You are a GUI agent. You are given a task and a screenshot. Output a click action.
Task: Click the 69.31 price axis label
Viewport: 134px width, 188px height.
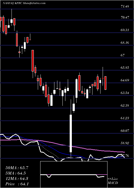point(125,30)
